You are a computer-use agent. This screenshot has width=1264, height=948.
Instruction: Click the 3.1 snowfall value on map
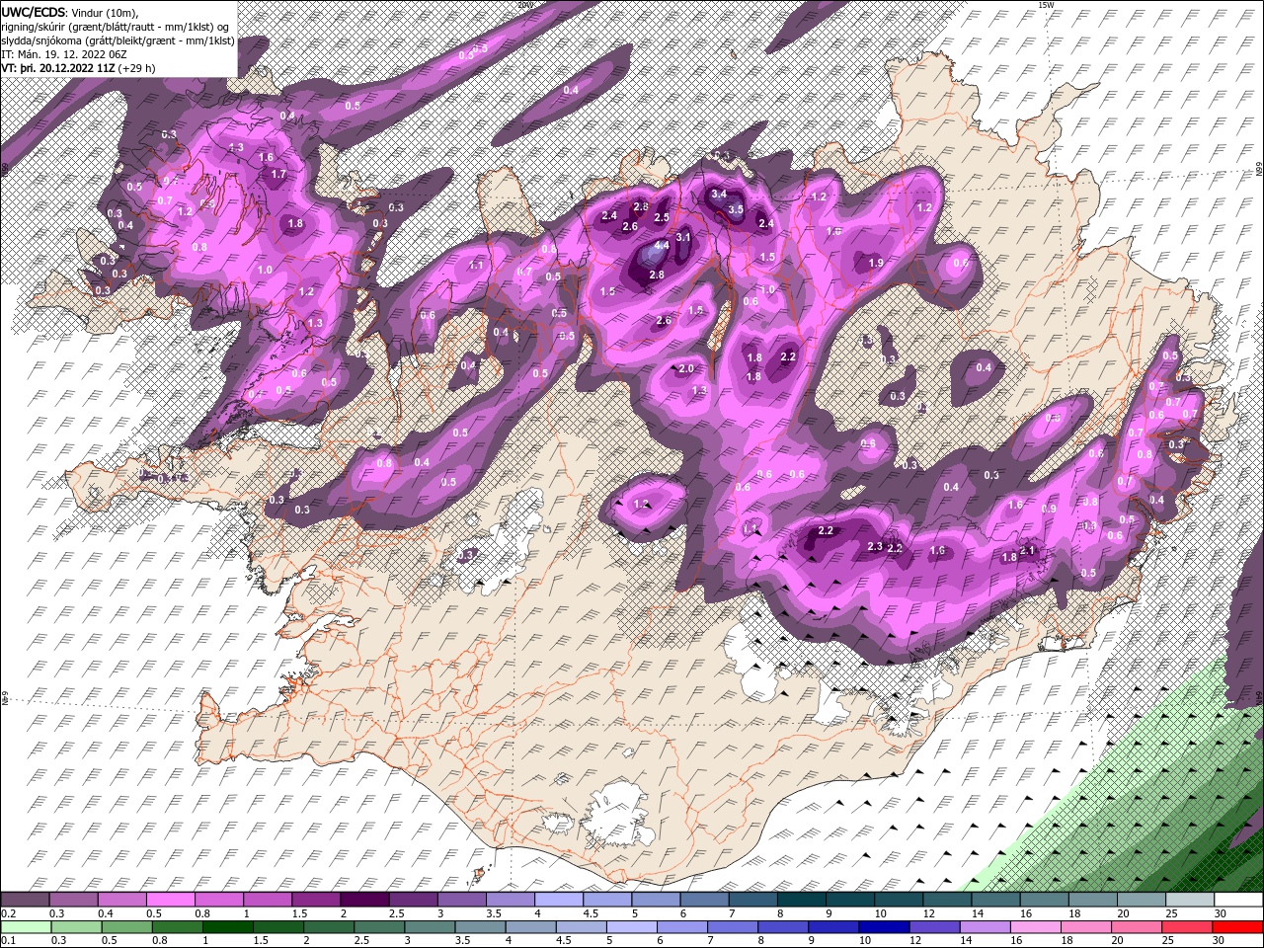pyautogui.click(x=682, y=237)
